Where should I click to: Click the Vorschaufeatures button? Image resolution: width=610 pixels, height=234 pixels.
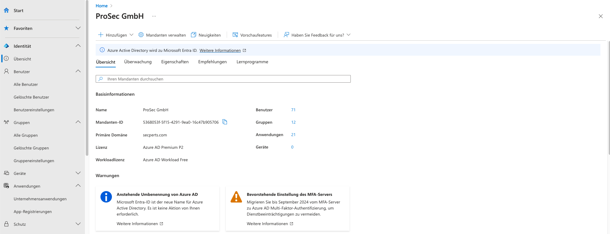[252, 35]
